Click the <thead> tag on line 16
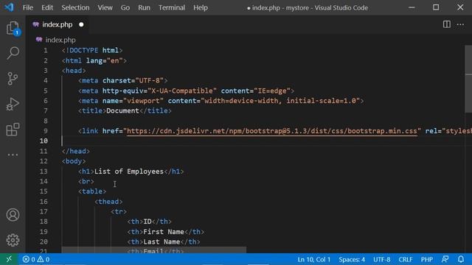 108,202
